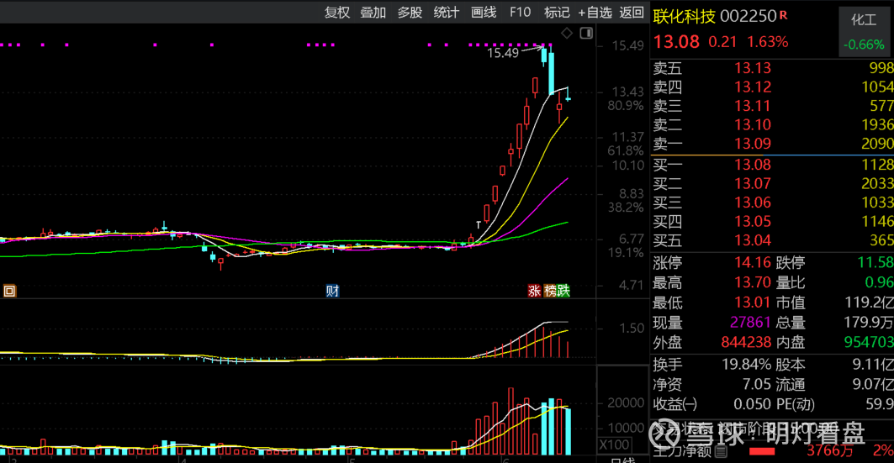
Task: Click the 返回 back button
Action: click(x=632, y=12)
